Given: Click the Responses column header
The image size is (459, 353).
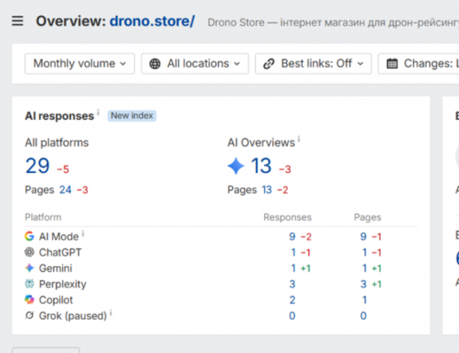Looking at the screenshot, I should (287, 217).
